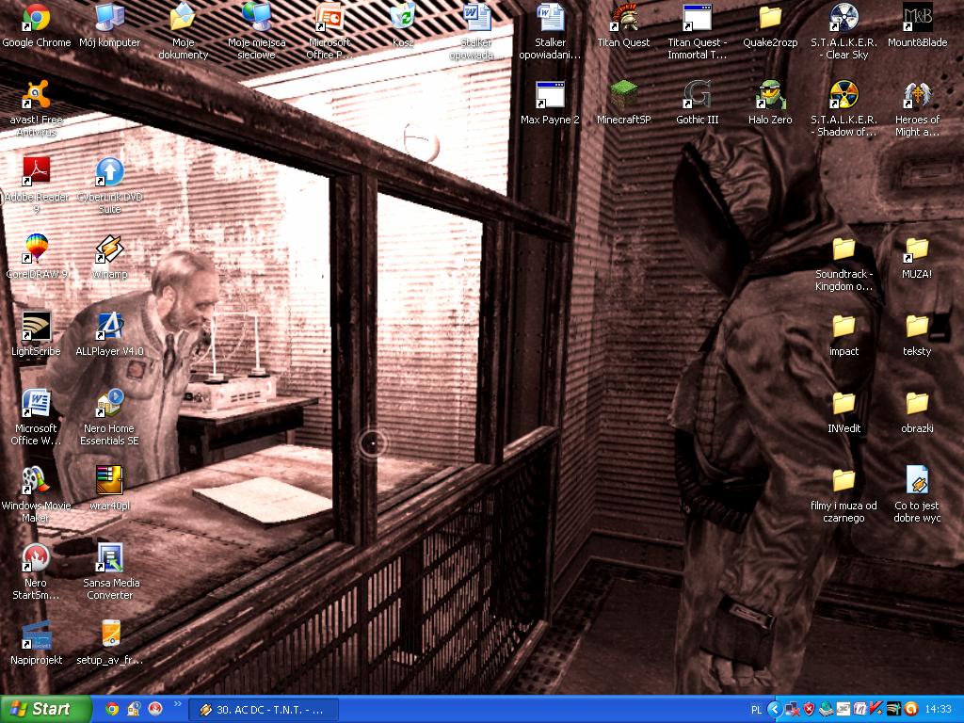Open the Kosz recycle bin
The width and height of the screenshot is (964, 723).
click(x=403, y=19)
